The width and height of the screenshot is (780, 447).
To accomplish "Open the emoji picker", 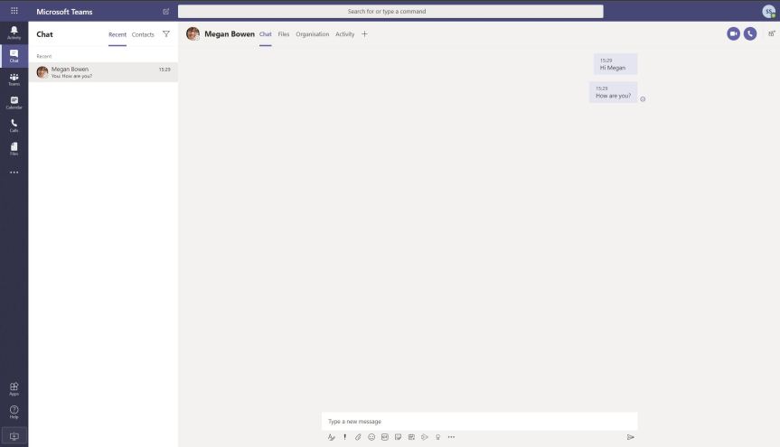I will [371, 437].
